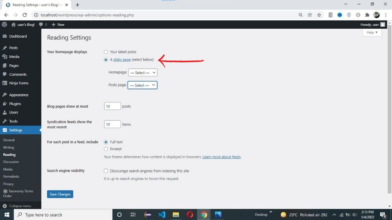This screenshot has width=392, height=220.
Task: Click the Taxonomy Terms Order gear icon
Action: (5, 191)
